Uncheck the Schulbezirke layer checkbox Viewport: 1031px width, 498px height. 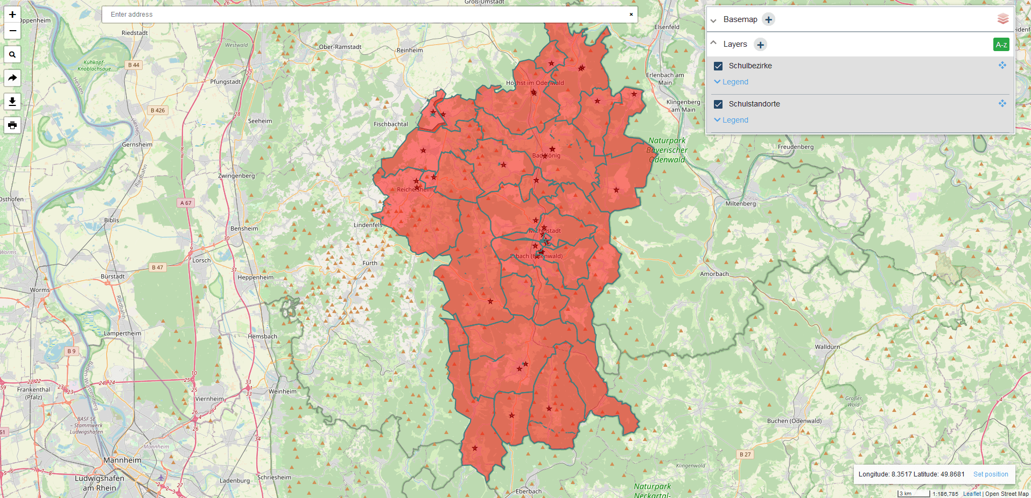point(718,66)
